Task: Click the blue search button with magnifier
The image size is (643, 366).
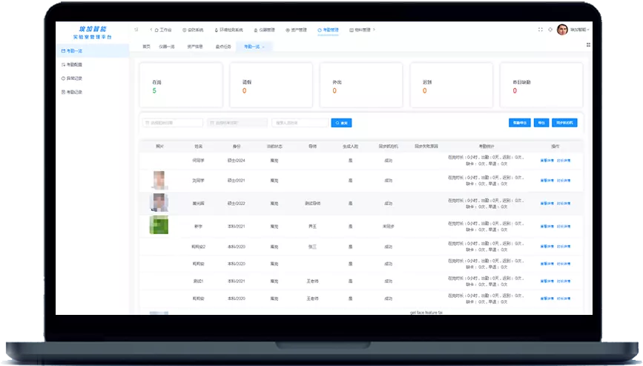Action: [x=341, y=123]
